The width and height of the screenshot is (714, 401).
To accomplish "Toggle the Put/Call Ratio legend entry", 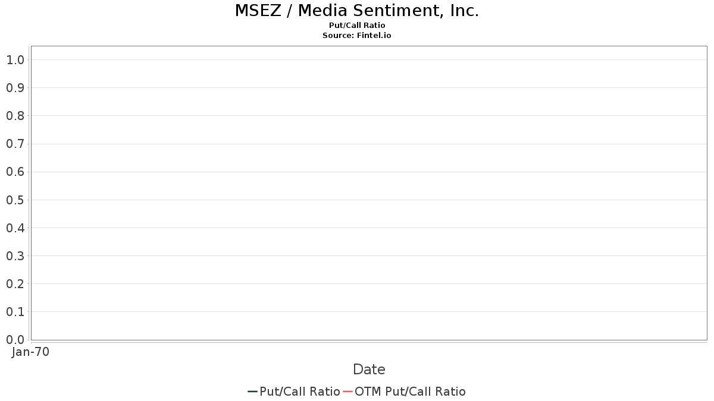I will pyautogui.click(x=299, y=391).
